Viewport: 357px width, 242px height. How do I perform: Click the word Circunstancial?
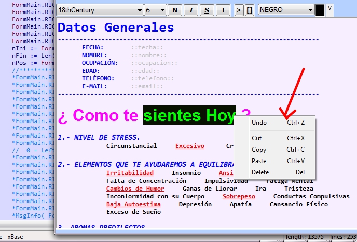coord(132,146)
